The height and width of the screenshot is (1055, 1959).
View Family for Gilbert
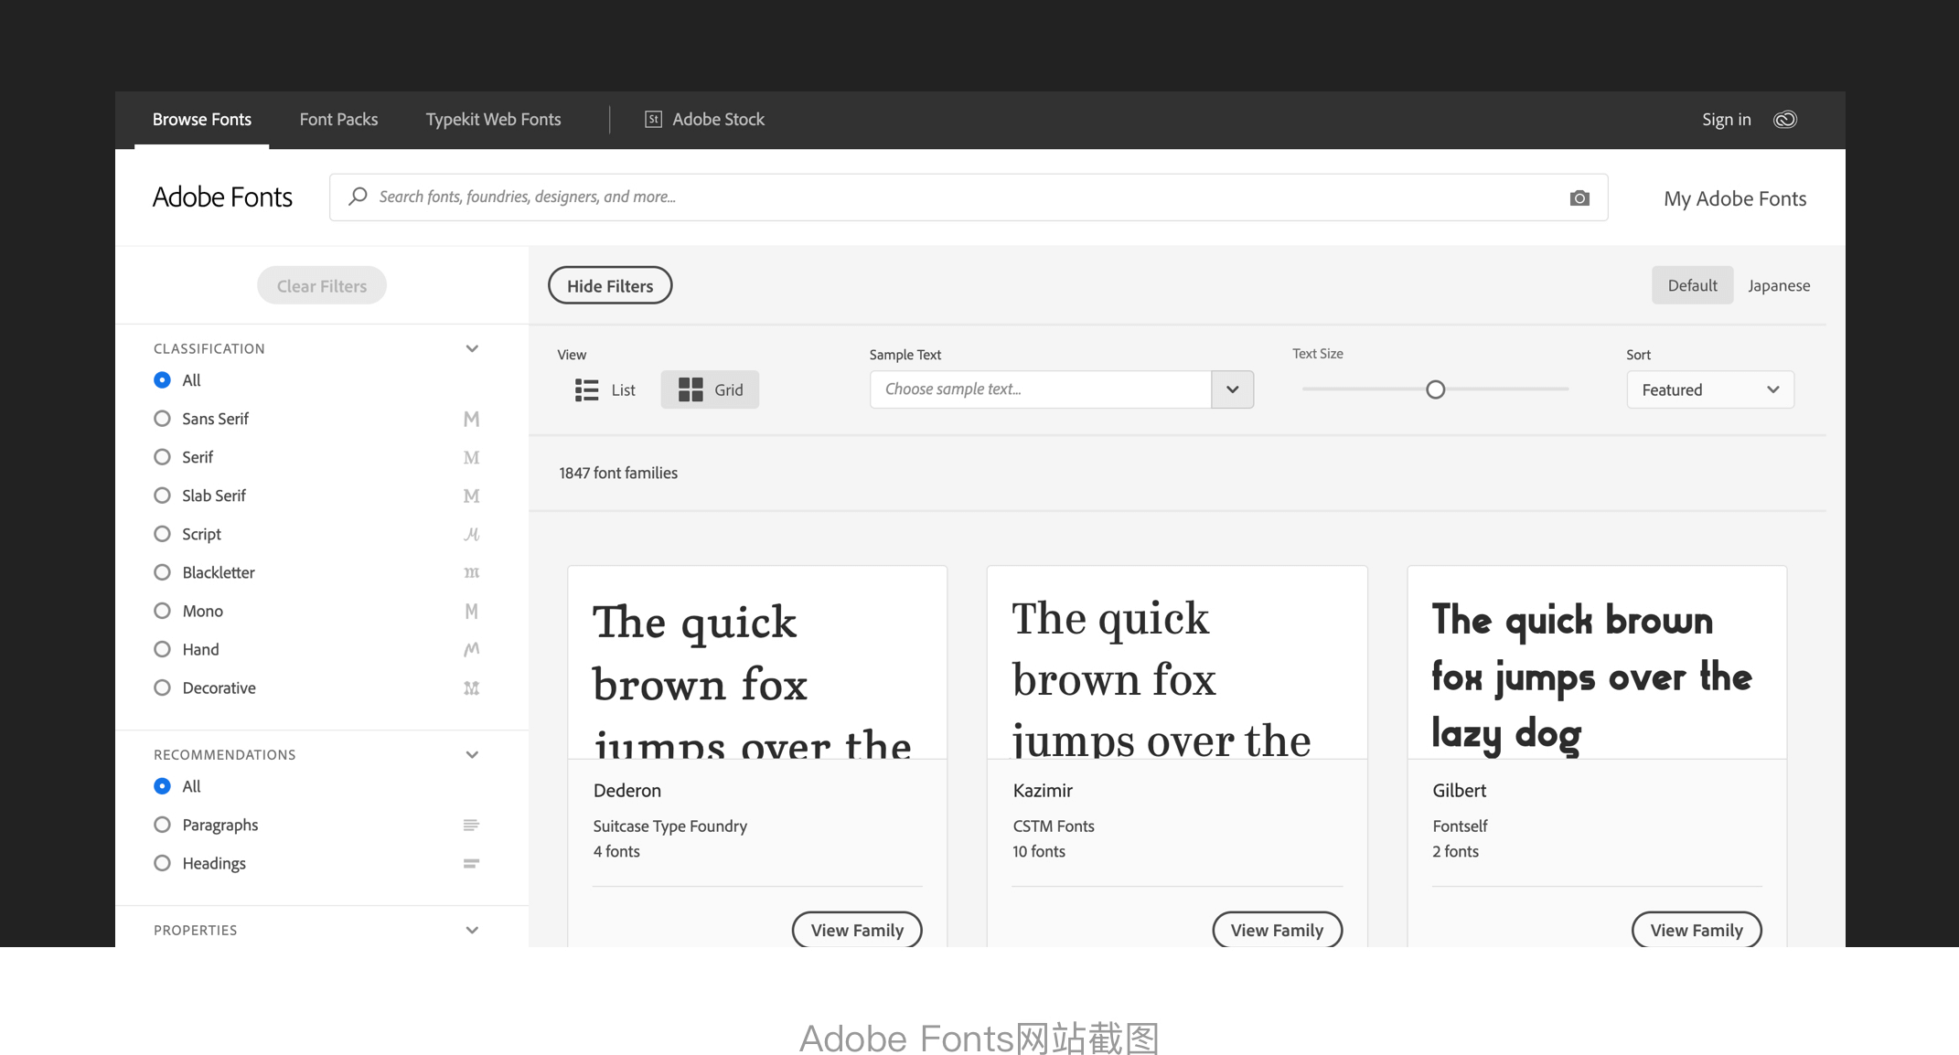point(1697,930)
